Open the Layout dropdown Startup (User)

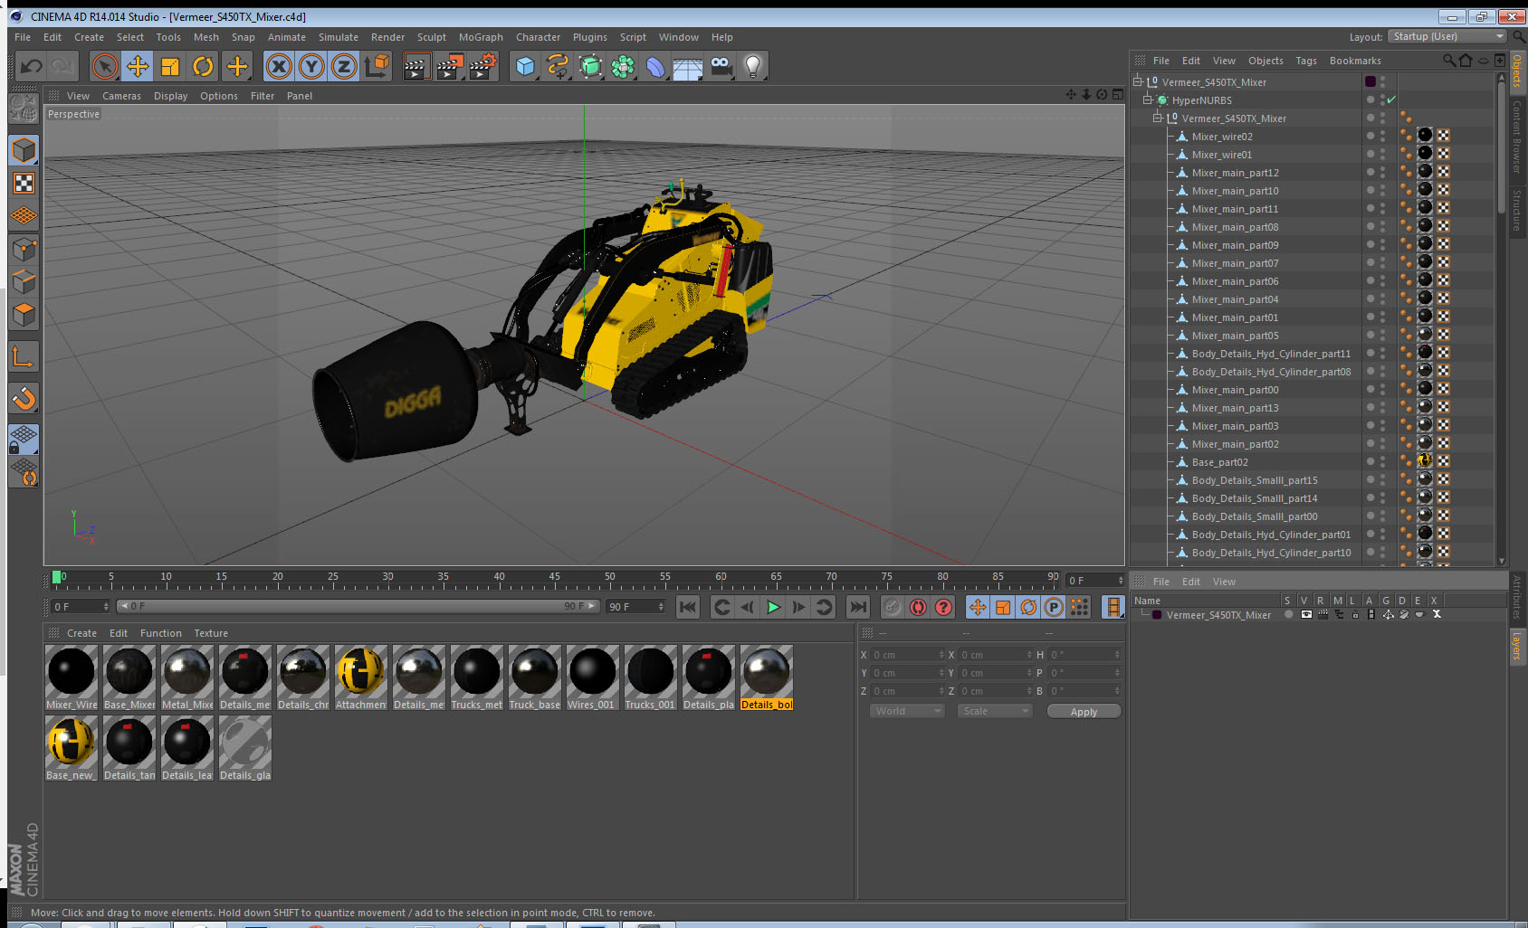(1447, 36)
